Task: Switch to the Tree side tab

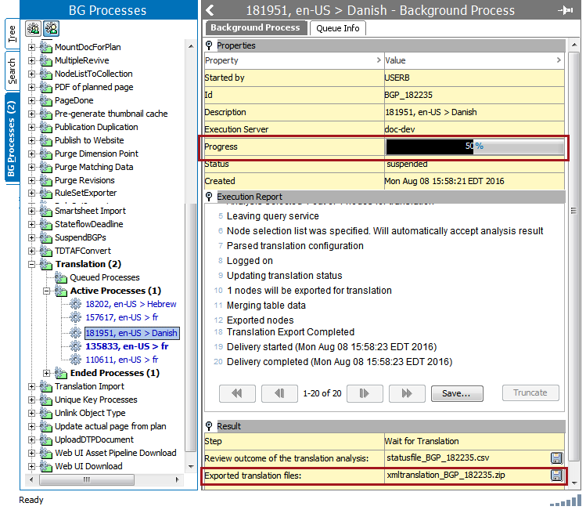Action: coord(12,34)
